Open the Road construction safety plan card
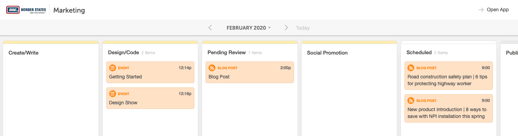 448,76
